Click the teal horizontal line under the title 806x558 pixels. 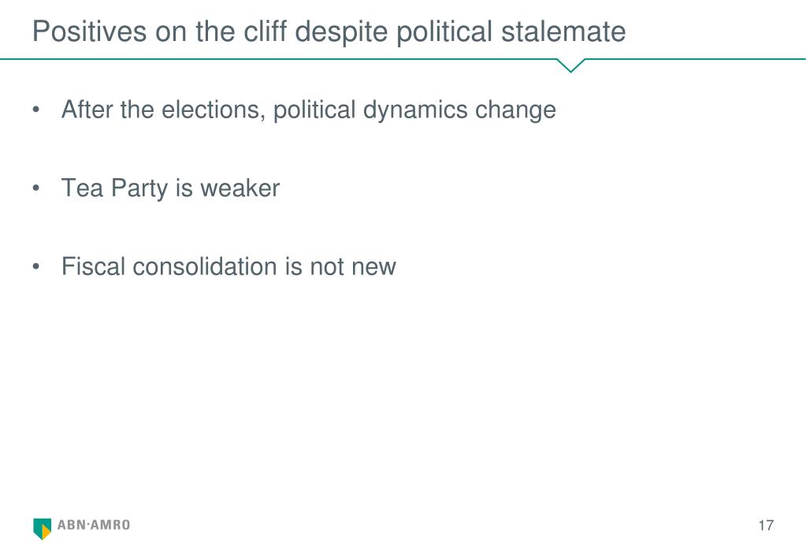click(277, 59)
